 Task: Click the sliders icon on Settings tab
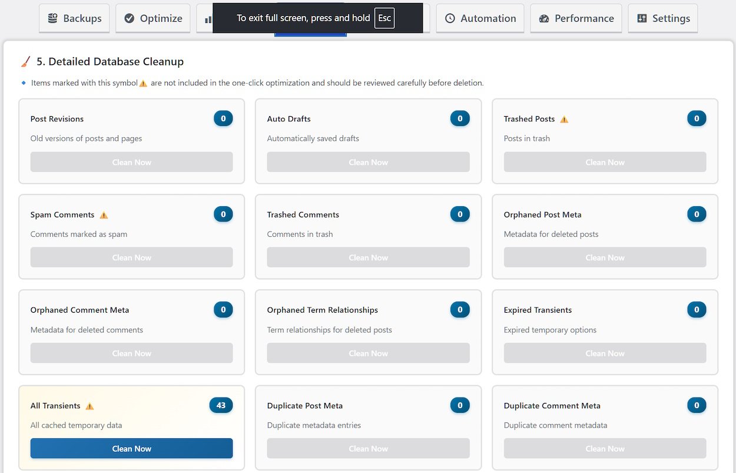(642, 18)
